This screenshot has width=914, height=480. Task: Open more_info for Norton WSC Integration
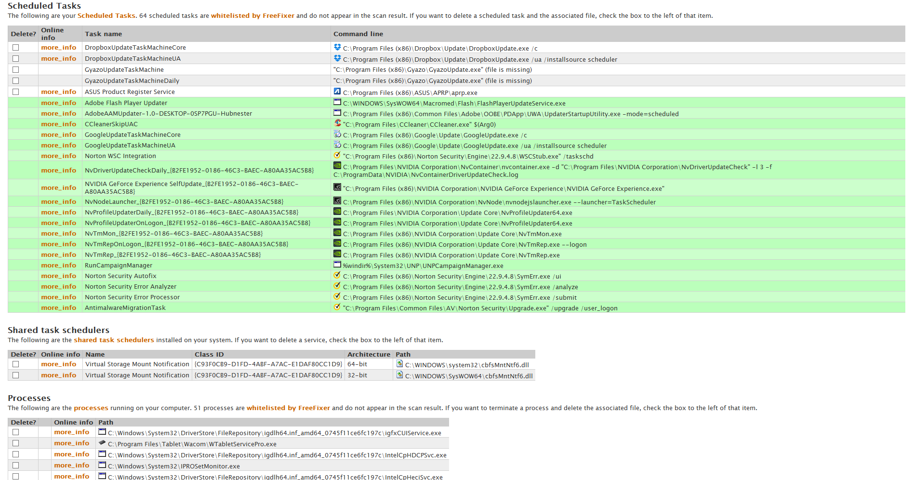59,156
